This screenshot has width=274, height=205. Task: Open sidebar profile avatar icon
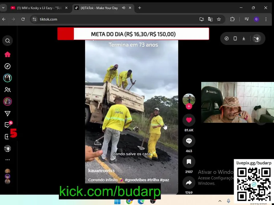[7, 149]
